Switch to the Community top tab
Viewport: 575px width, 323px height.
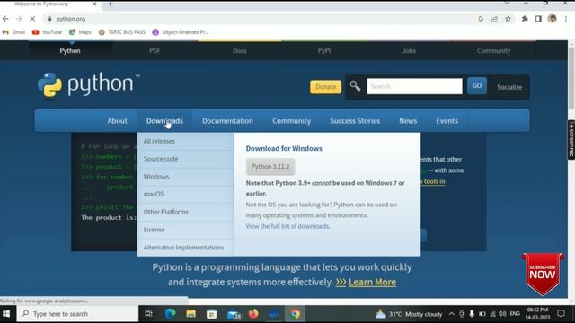point(493,51)
